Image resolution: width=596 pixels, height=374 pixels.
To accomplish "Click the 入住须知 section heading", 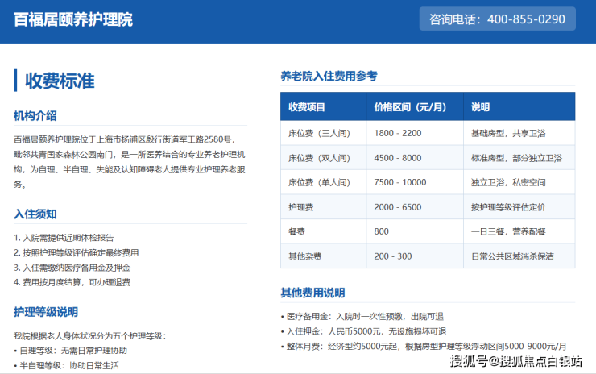I will [35, 214].
